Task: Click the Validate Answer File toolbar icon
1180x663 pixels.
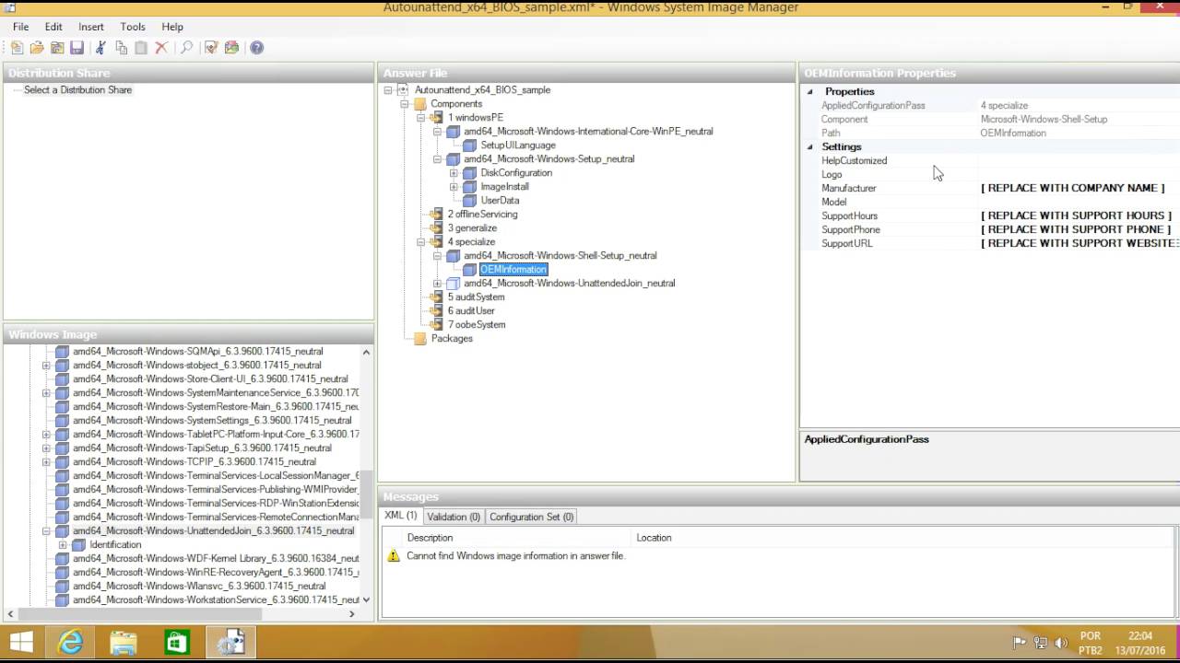Action: tap(211, 48)
